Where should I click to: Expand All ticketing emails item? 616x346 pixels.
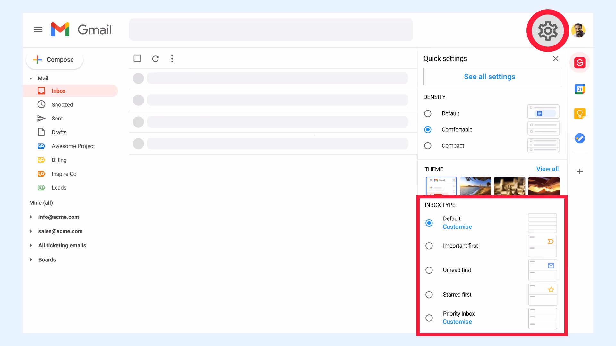point(31,245)
